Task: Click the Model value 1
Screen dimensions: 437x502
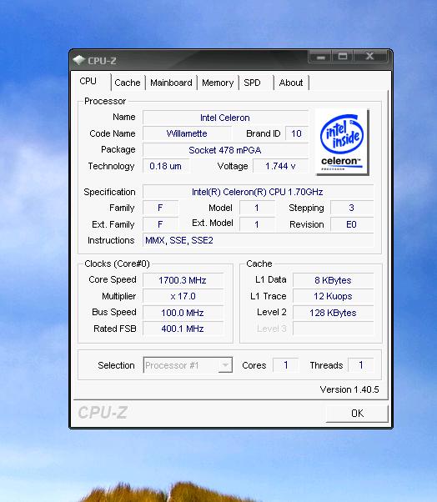Action: coord(257,208)
